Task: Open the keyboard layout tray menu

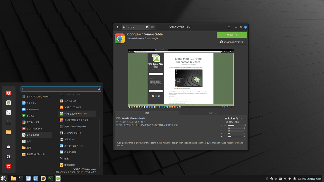Action: 280,178
